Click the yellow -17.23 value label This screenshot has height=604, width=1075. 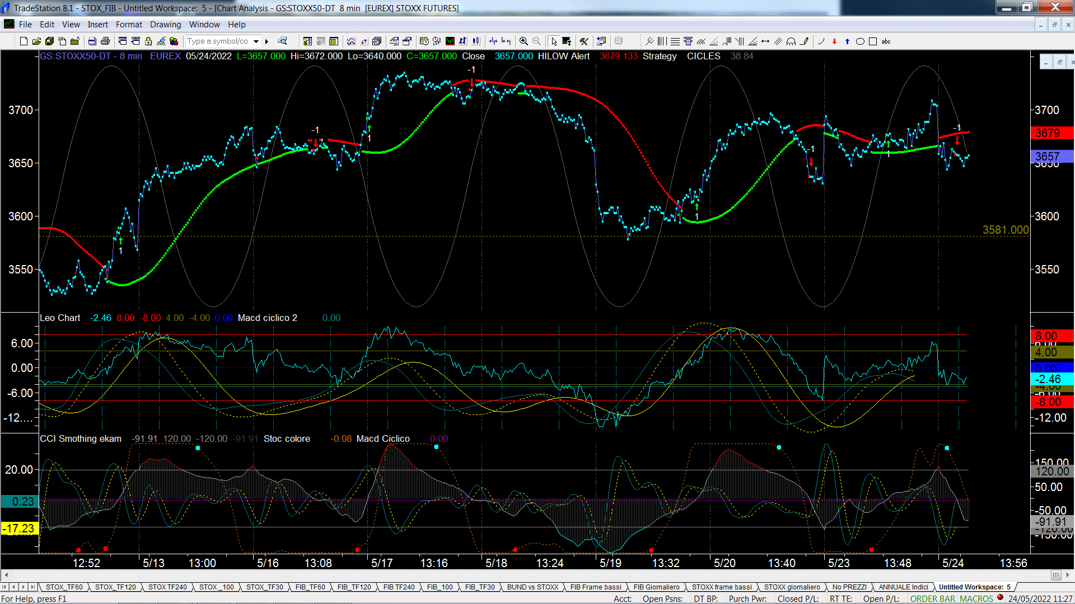(20, 528)
